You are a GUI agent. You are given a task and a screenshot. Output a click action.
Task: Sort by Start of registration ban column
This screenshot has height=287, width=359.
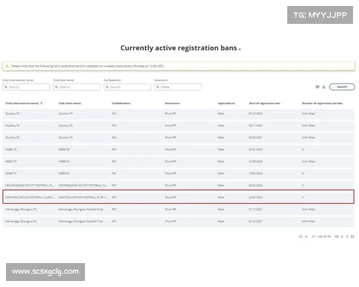pyautogui.click(x=265, y=103)
